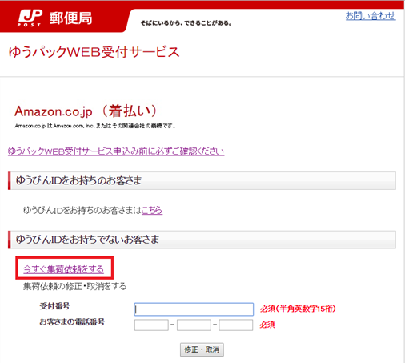Click the ゆうびんIDをお持ちのお客さま section header
This screenshot has width=405, height=363.
coord(202,181)
